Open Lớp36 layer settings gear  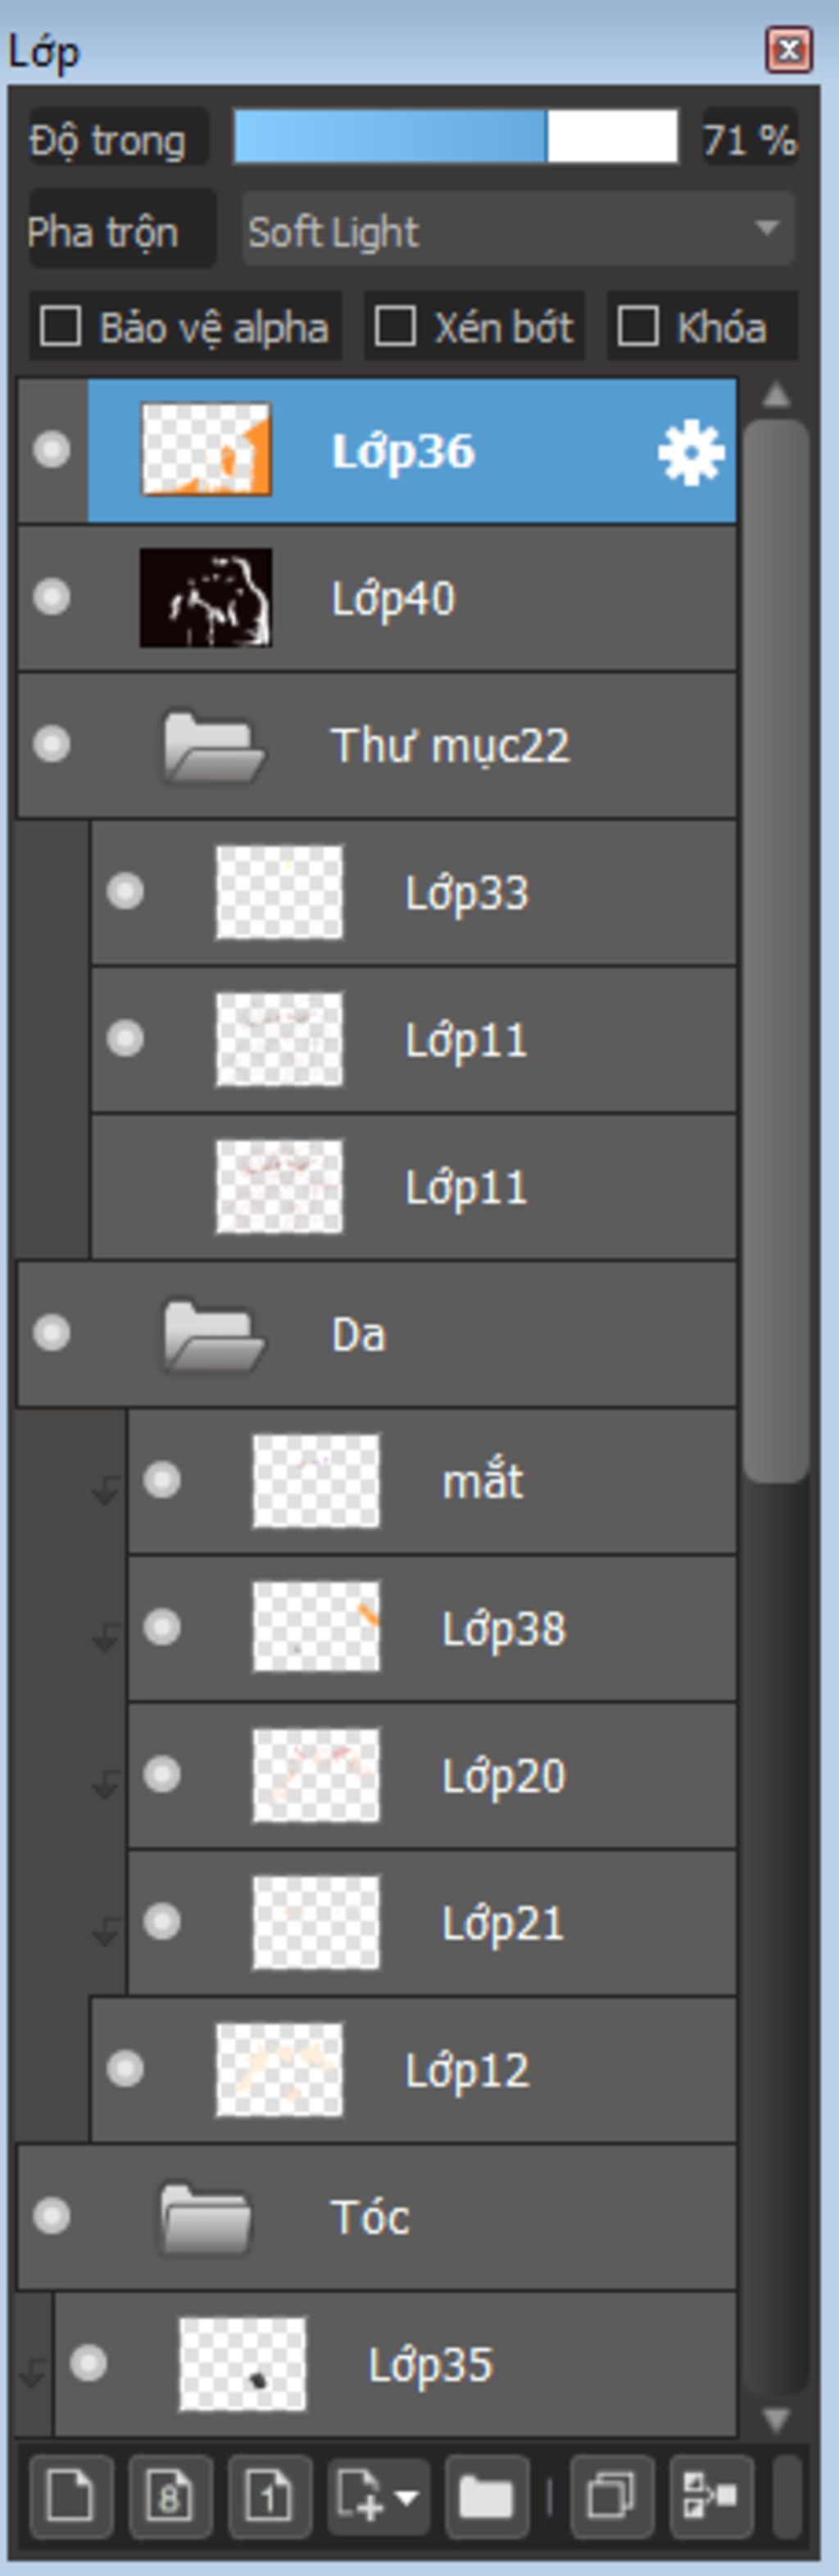click(x=691, y=452)
